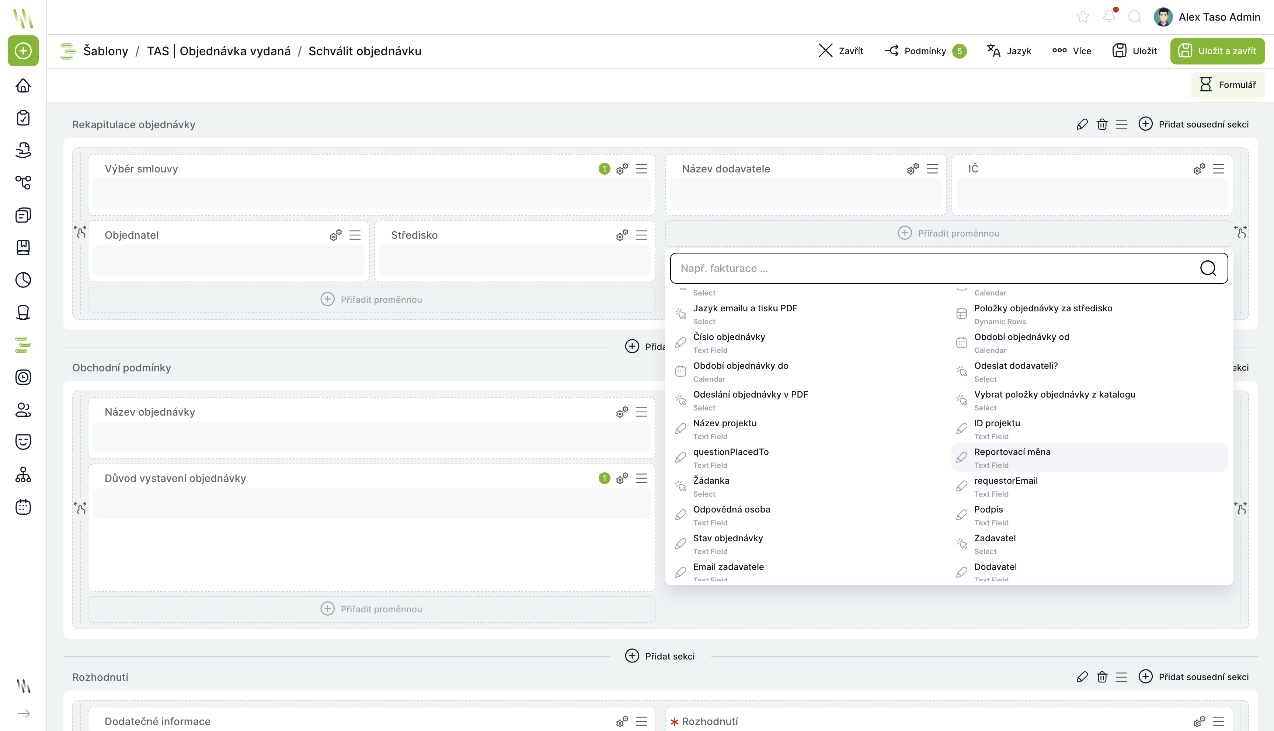The width and height of the screenshot is (1274, 731).
Task: Click search magnifier in variable search box
Action: pyautogui.click(x=1208, y=268)
